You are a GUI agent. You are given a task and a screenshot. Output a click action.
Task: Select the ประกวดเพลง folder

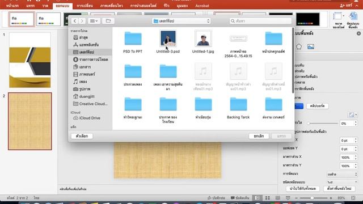pyautogui.click(x=133, y=75)
